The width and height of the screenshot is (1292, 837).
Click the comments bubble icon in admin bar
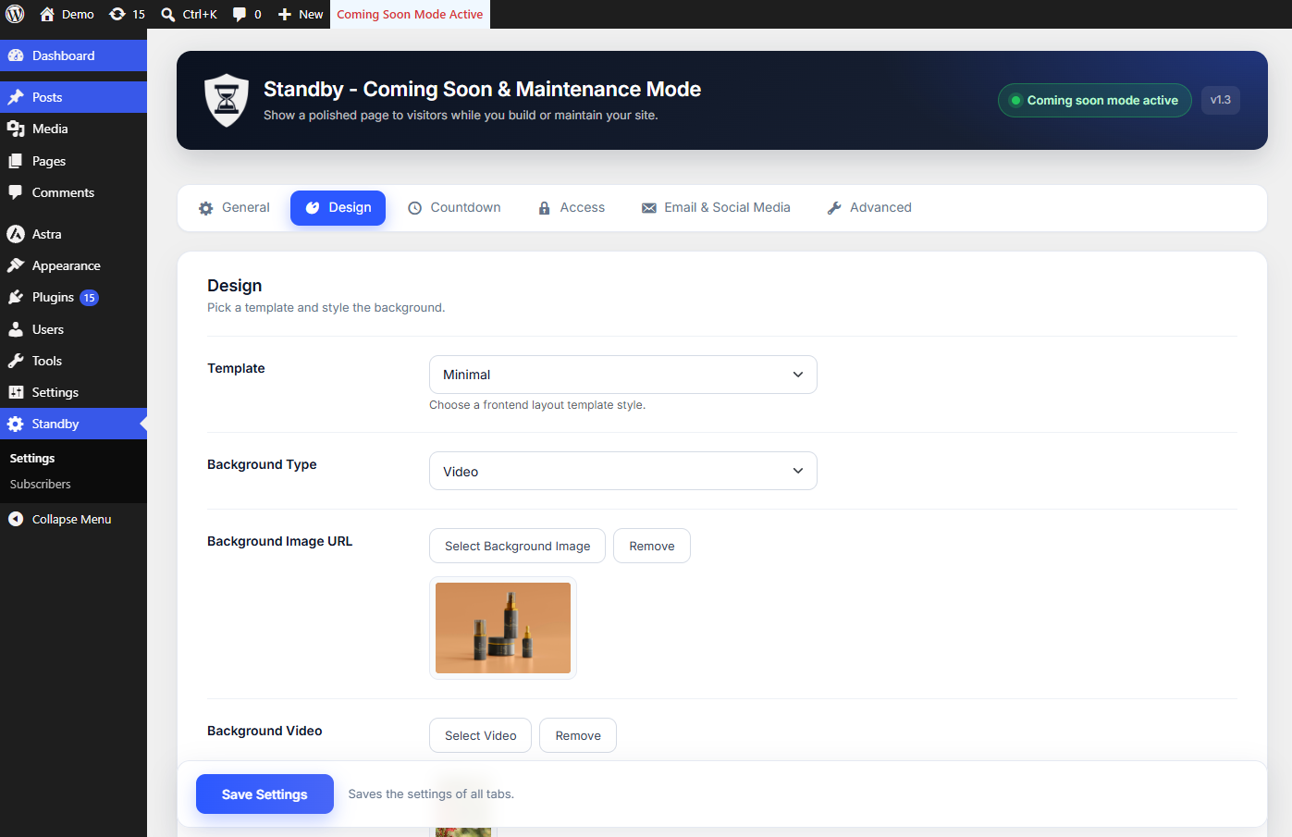[x=240, y=14]
